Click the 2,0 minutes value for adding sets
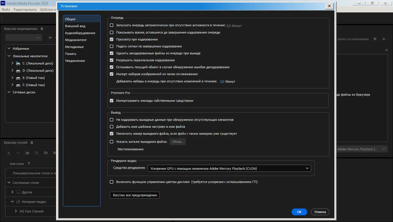 pos(222,82)
